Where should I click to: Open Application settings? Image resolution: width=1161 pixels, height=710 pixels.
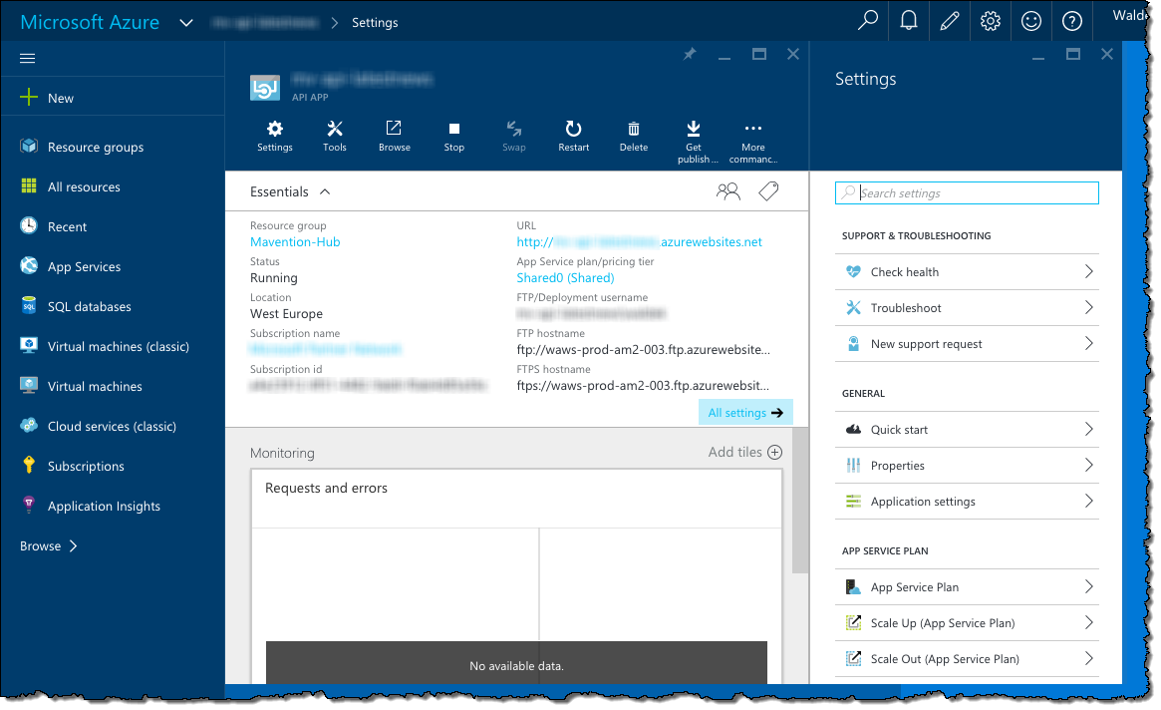pyautogui.click(x=967, y=502)
